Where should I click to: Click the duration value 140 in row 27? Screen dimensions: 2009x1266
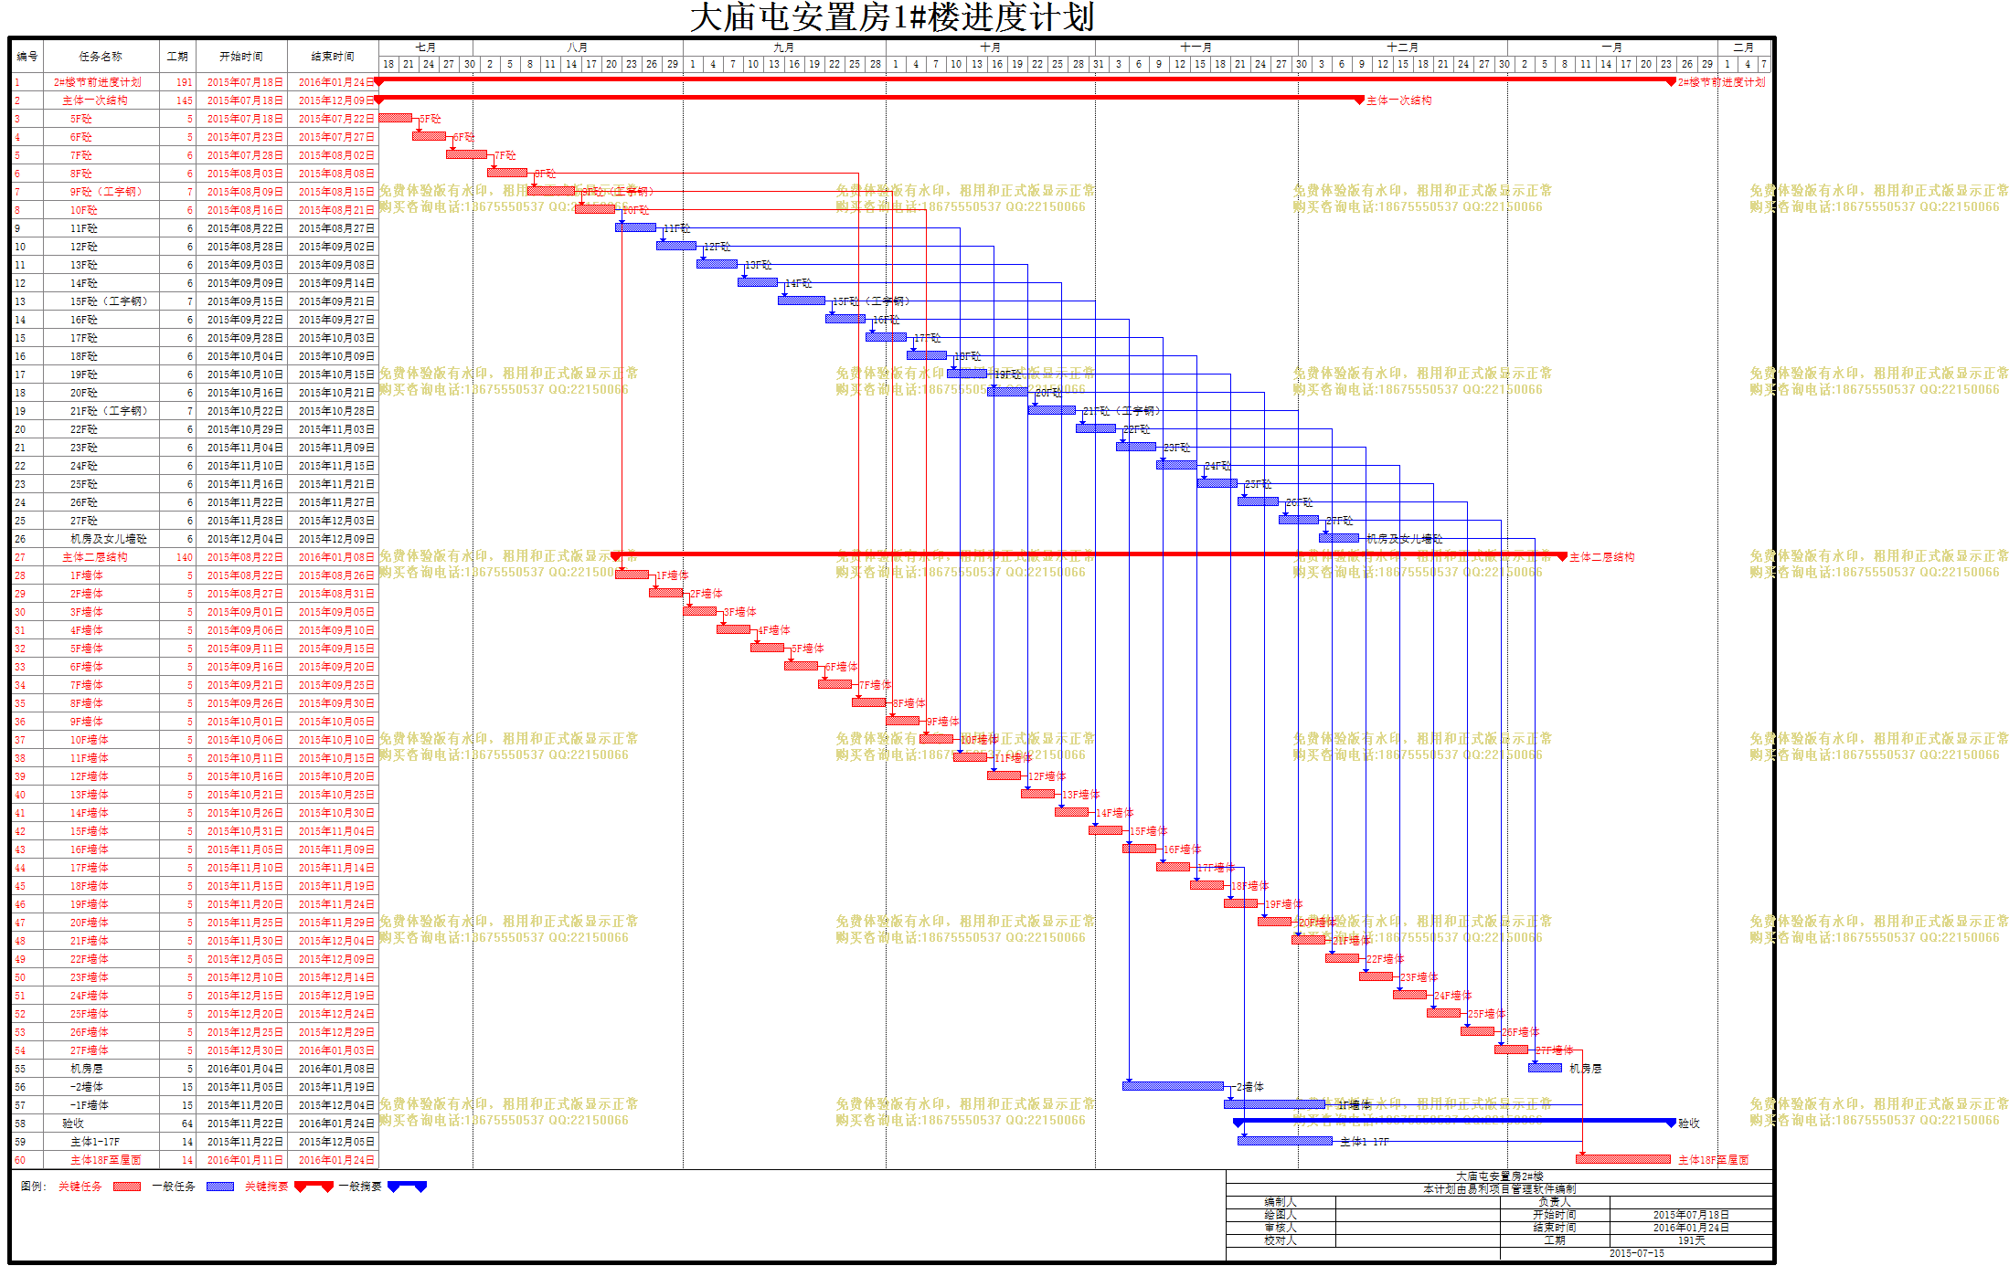point(185,557)
